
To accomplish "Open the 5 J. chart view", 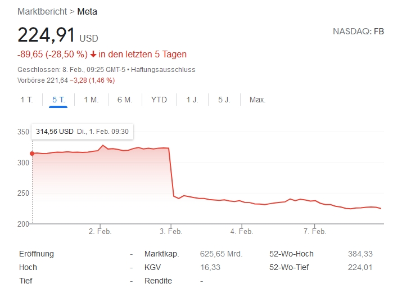I will [x=224, y=100].
